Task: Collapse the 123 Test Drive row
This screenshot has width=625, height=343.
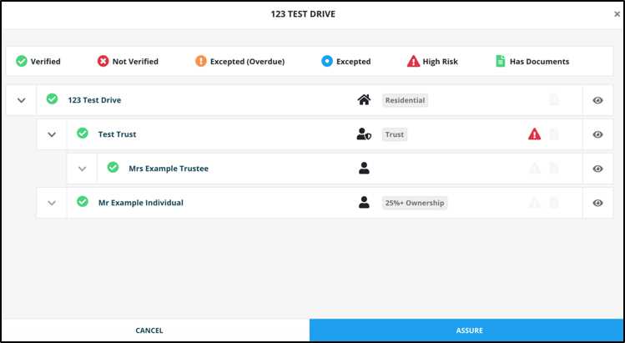Action: point(22,100)
